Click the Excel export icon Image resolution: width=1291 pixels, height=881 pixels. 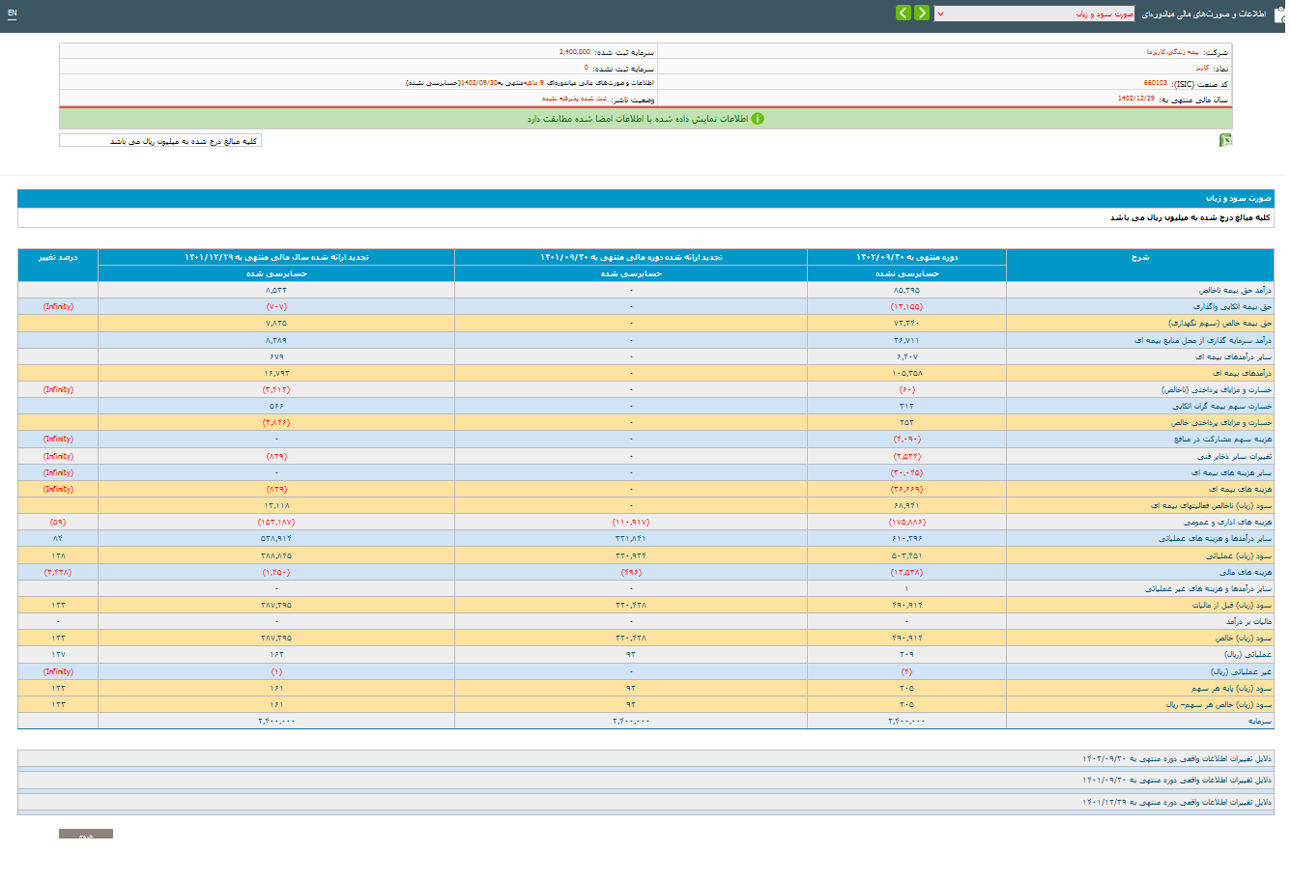pyautogui.click(x=1225, y=140)
